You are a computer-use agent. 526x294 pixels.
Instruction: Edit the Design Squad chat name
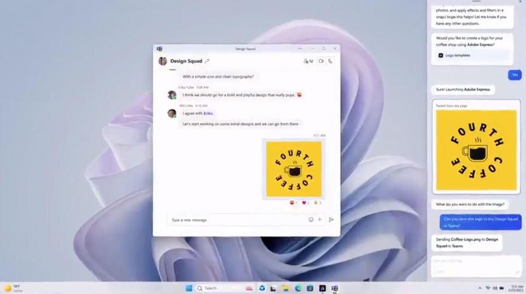pyautogui.click(x=207, y=61)
